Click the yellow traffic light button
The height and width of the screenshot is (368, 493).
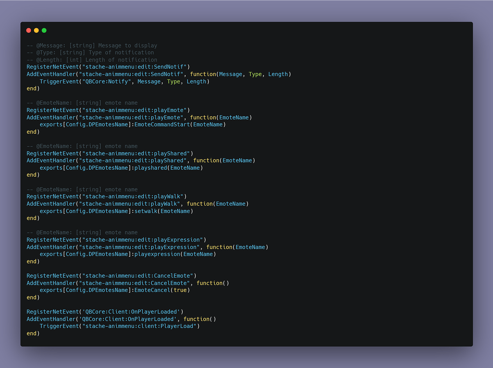pos(36,30)
